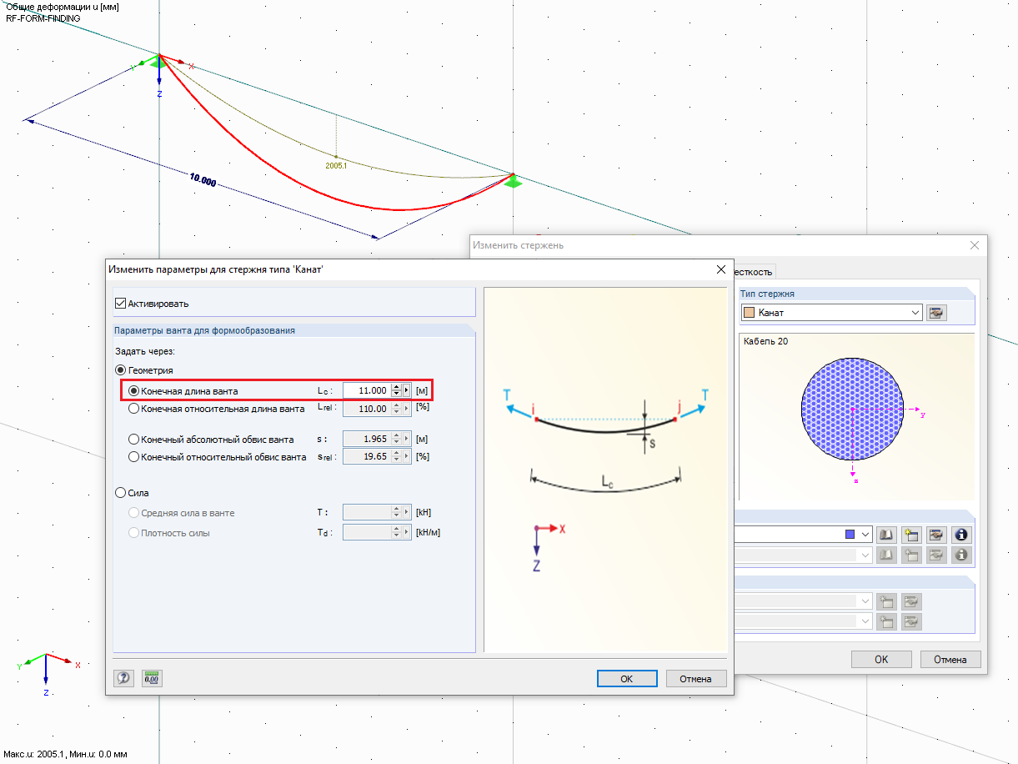Choose Конечная длина ванта option
The height and width of the screenshot is (764, 1018).
[134, 390]
